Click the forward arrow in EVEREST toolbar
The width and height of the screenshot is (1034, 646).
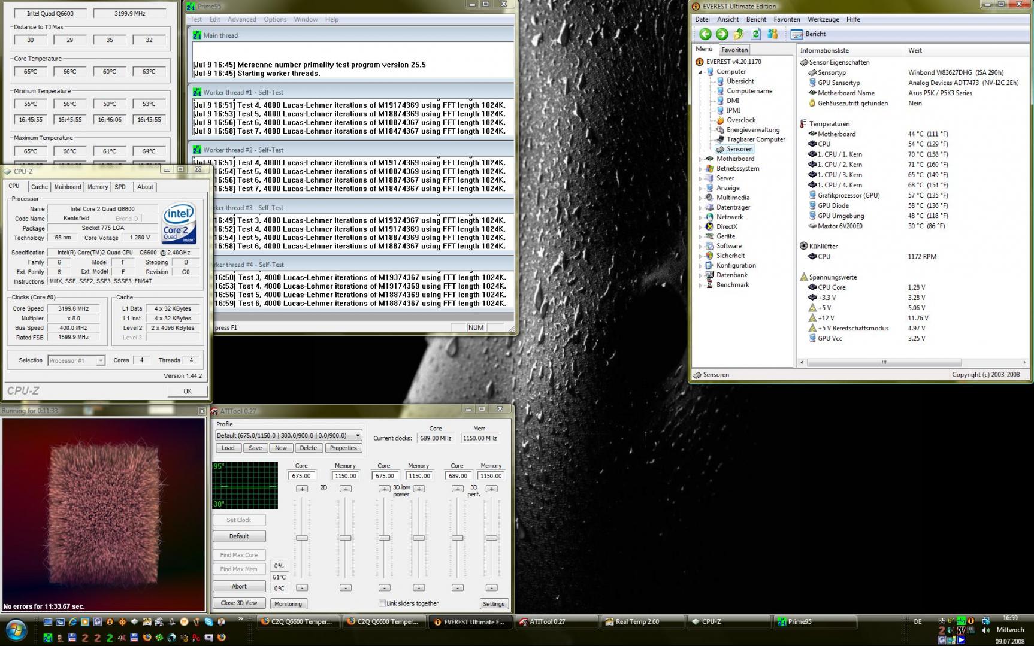click(x=722, y=34)
